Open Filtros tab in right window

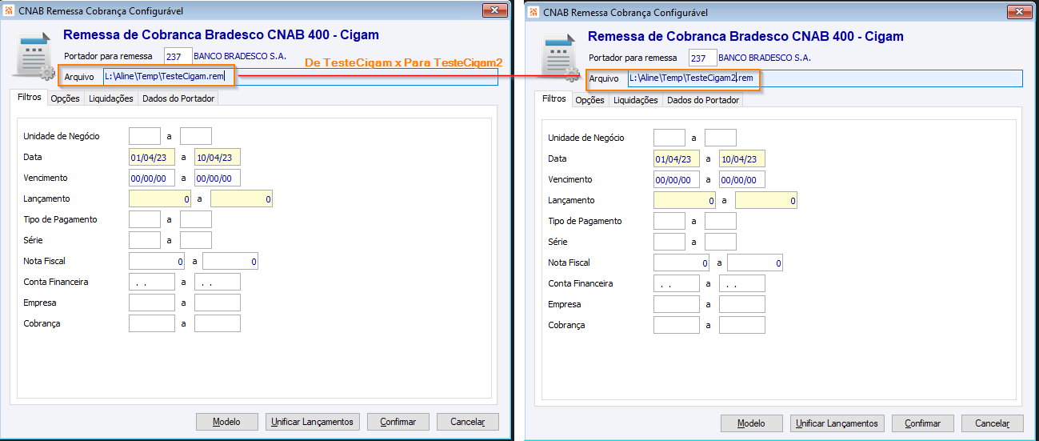pyautogui.click(x=553, y=99)
